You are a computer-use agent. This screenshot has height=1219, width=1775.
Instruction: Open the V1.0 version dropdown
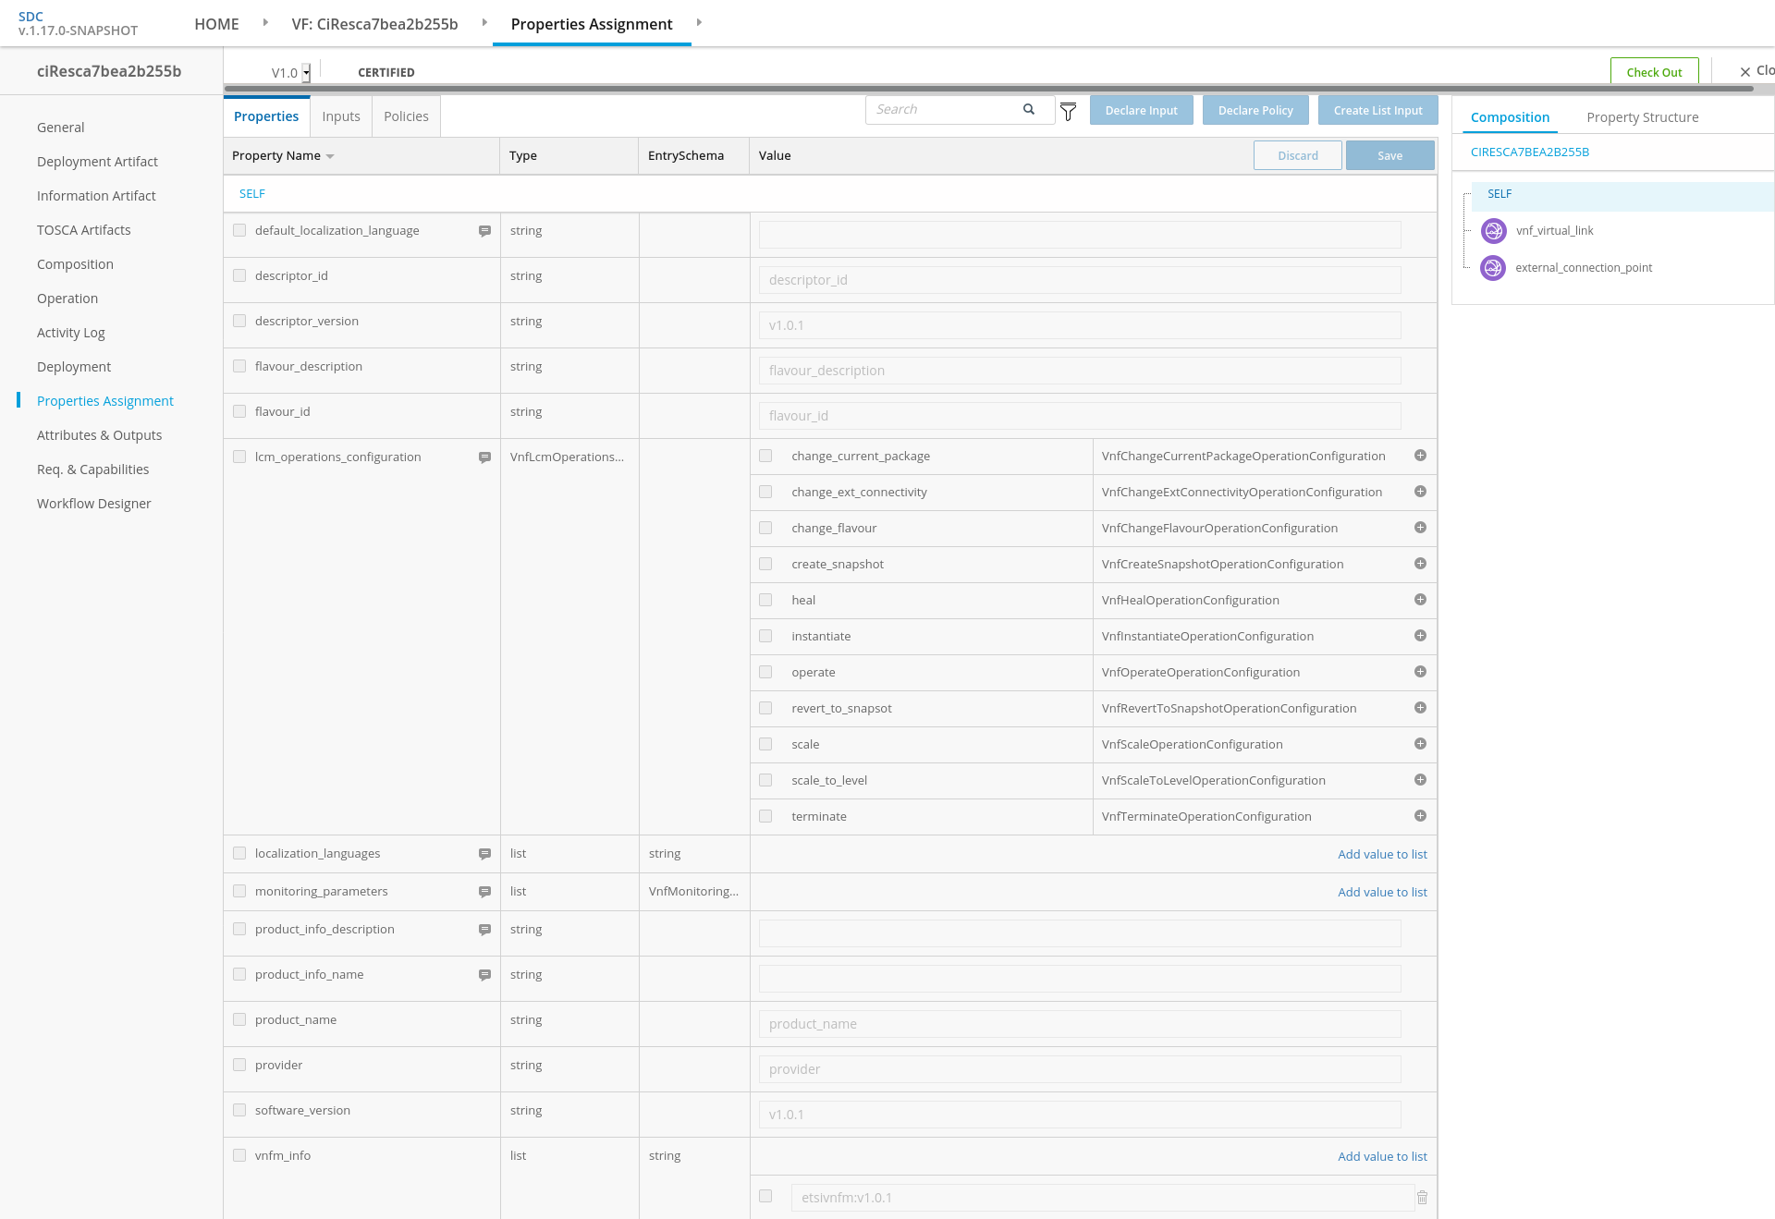306,73
